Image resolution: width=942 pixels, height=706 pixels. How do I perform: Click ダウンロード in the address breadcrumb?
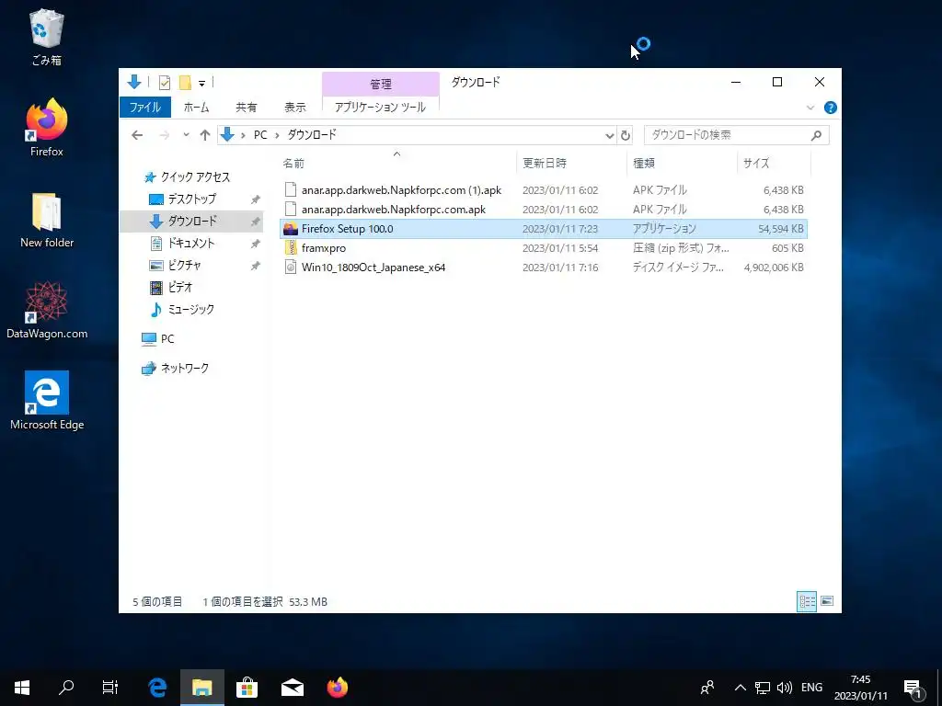click(x=311, y=135)
